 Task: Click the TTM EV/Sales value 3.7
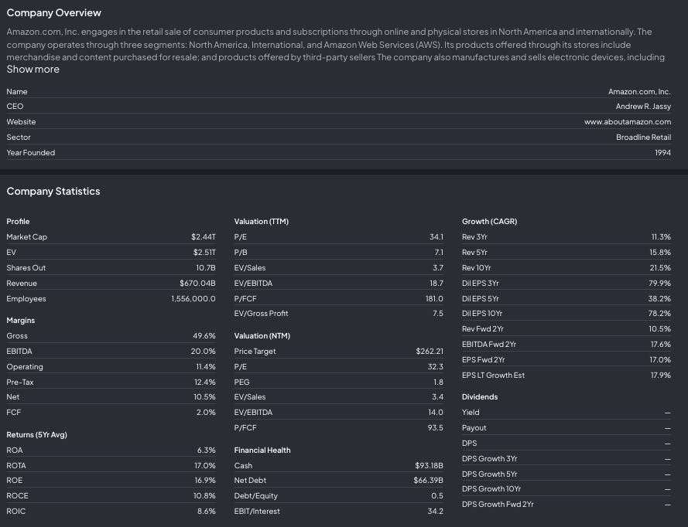tap(438, 267)
